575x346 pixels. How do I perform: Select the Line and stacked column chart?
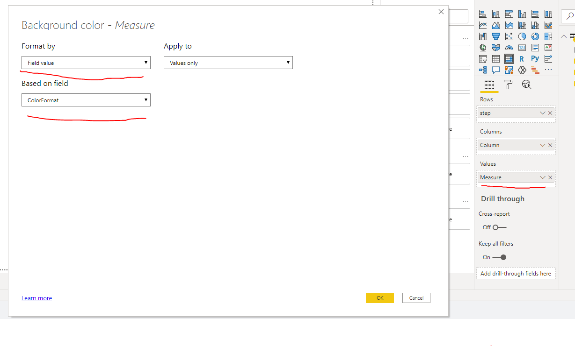[522, 25]
